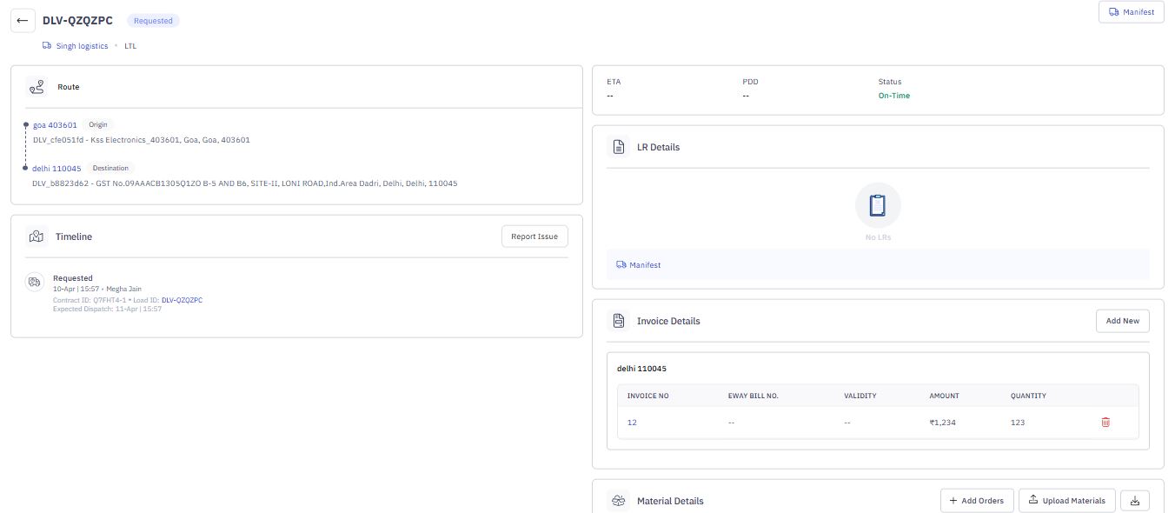Click the LR Details document icon
Image resolution: width=1175 pixels, height=513 pixels.
pyautogui.click(x=618, y=147)
